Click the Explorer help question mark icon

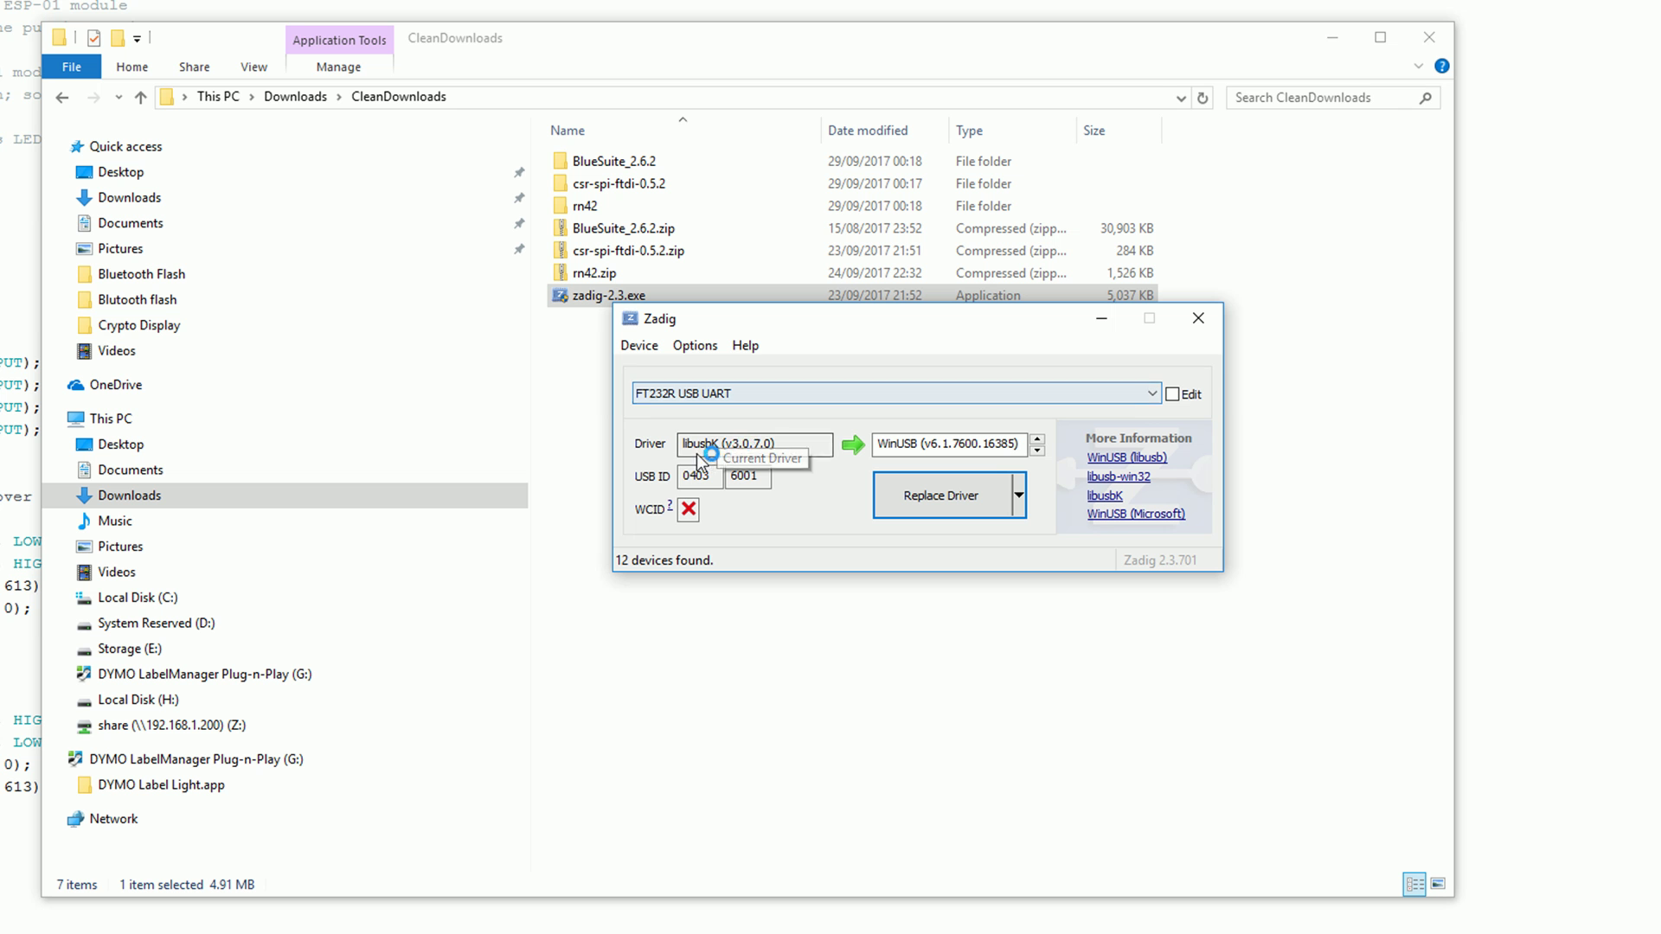tap(1441, 66)
